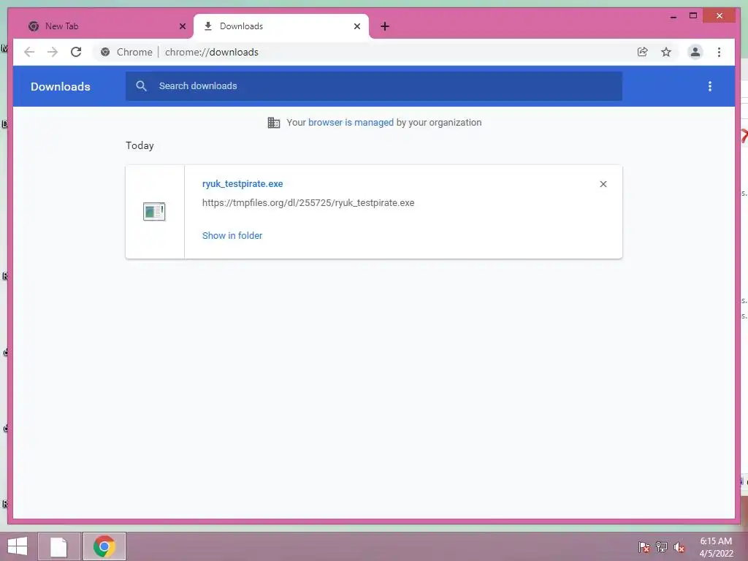Viewport: 748px width, 561px height.
Task: Click the Downloads page heading
Action: point(61,86)
